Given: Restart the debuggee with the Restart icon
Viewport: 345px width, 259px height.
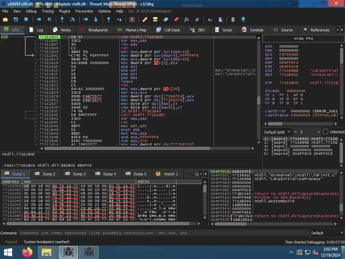Looking at the screenshot, I should coord(15,20).
